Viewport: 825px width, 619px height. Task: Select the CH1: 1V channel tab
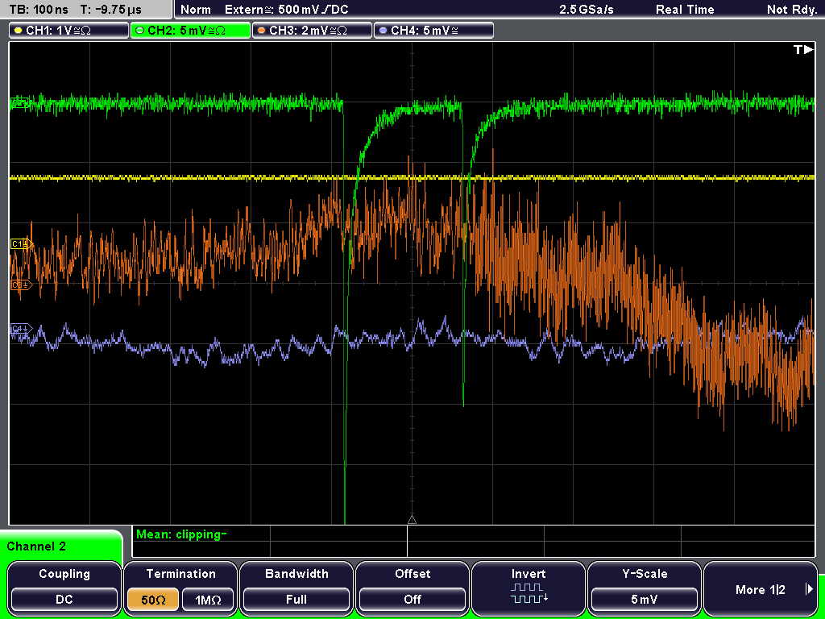pyautogui.click(x=69, y=31)
